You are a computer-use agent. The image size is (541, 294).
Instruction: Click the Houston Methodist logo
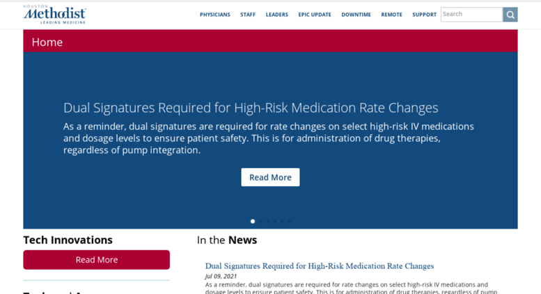click(55, 15)
